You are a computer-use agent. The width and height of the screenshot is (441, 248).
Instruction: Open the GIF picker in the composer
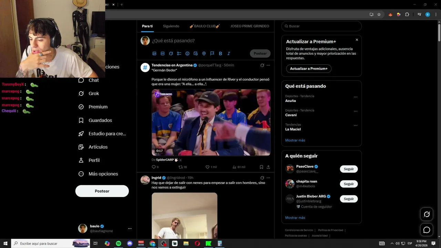point(163,53)
